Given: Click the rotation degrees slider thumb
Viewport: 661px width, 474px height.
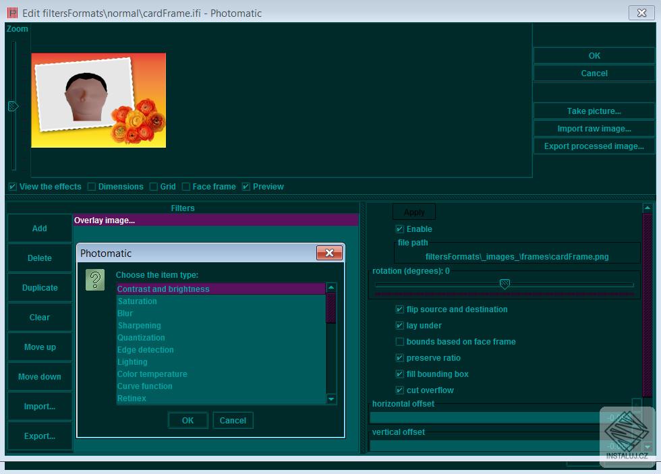Looking at the screenshot, I should 505,285.
